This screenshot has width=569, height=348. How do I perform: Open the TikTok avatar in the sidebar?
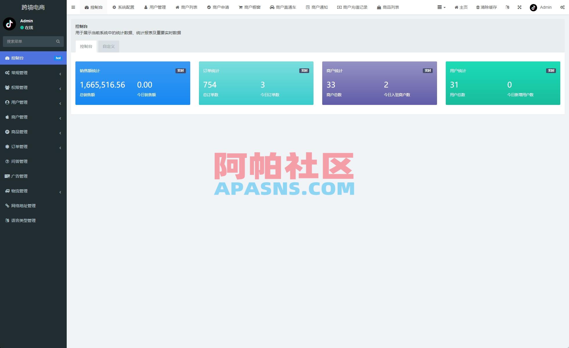coord(10,24)
